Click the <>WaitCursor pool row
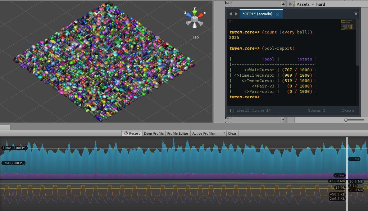Viewport: 368px width, 211px height. point(273,70)
